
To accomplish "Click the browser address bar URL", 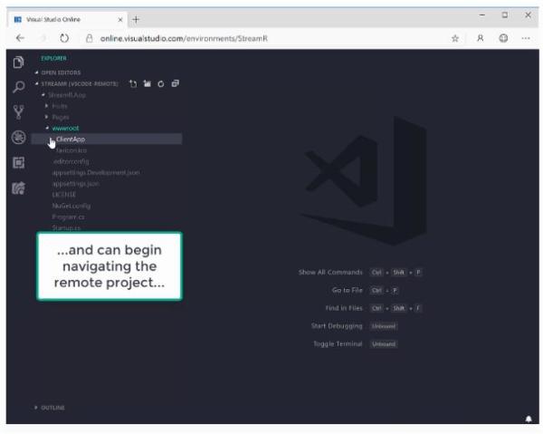I will point(184,38).
